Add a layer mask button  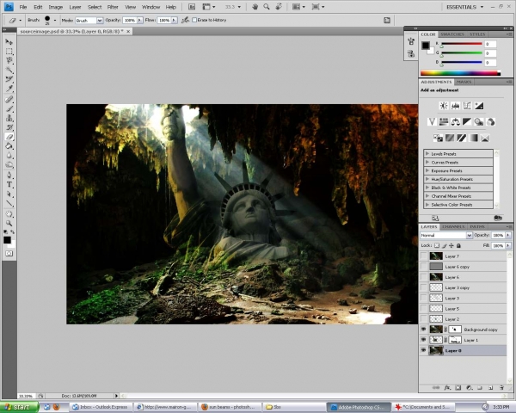point(458,388)
